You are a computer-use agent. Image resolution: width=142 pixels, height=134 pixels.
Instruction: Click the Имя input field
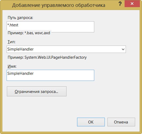pos(50,75)
